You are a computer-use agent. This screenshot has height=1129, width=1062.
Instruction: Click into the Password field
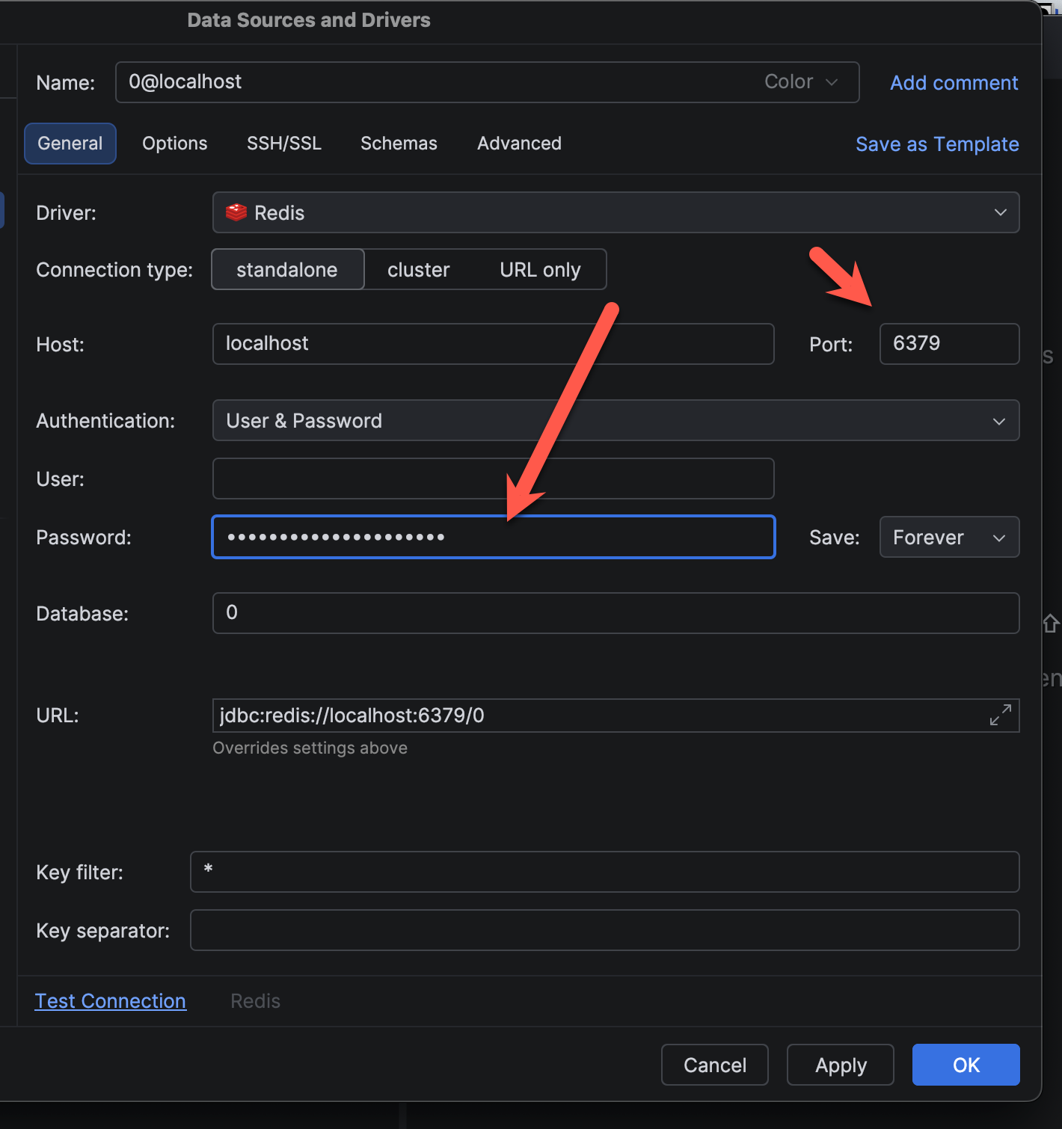click(x=494, y=537)
